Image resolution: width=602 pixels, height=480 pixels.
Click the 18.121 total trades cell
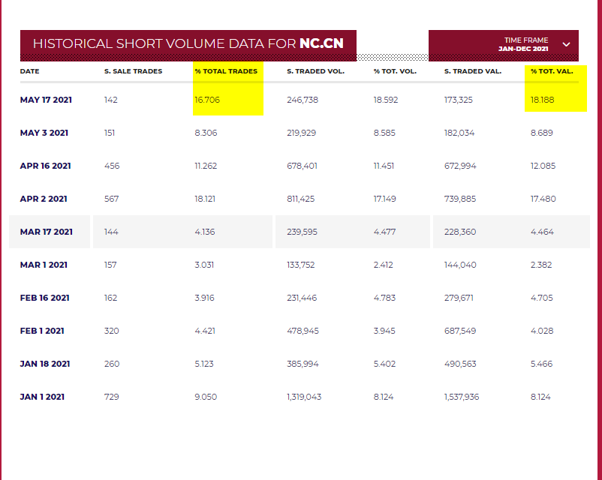pyautogui.click(x=205, y=199)
